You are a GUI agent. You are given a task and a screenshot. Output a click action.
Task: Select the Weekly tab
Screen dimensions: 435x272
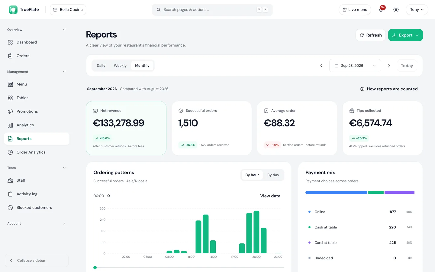120,66
